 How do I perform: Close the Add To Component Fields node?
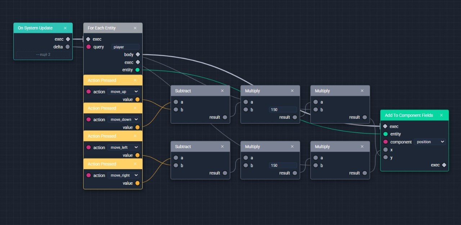(441, 115)
